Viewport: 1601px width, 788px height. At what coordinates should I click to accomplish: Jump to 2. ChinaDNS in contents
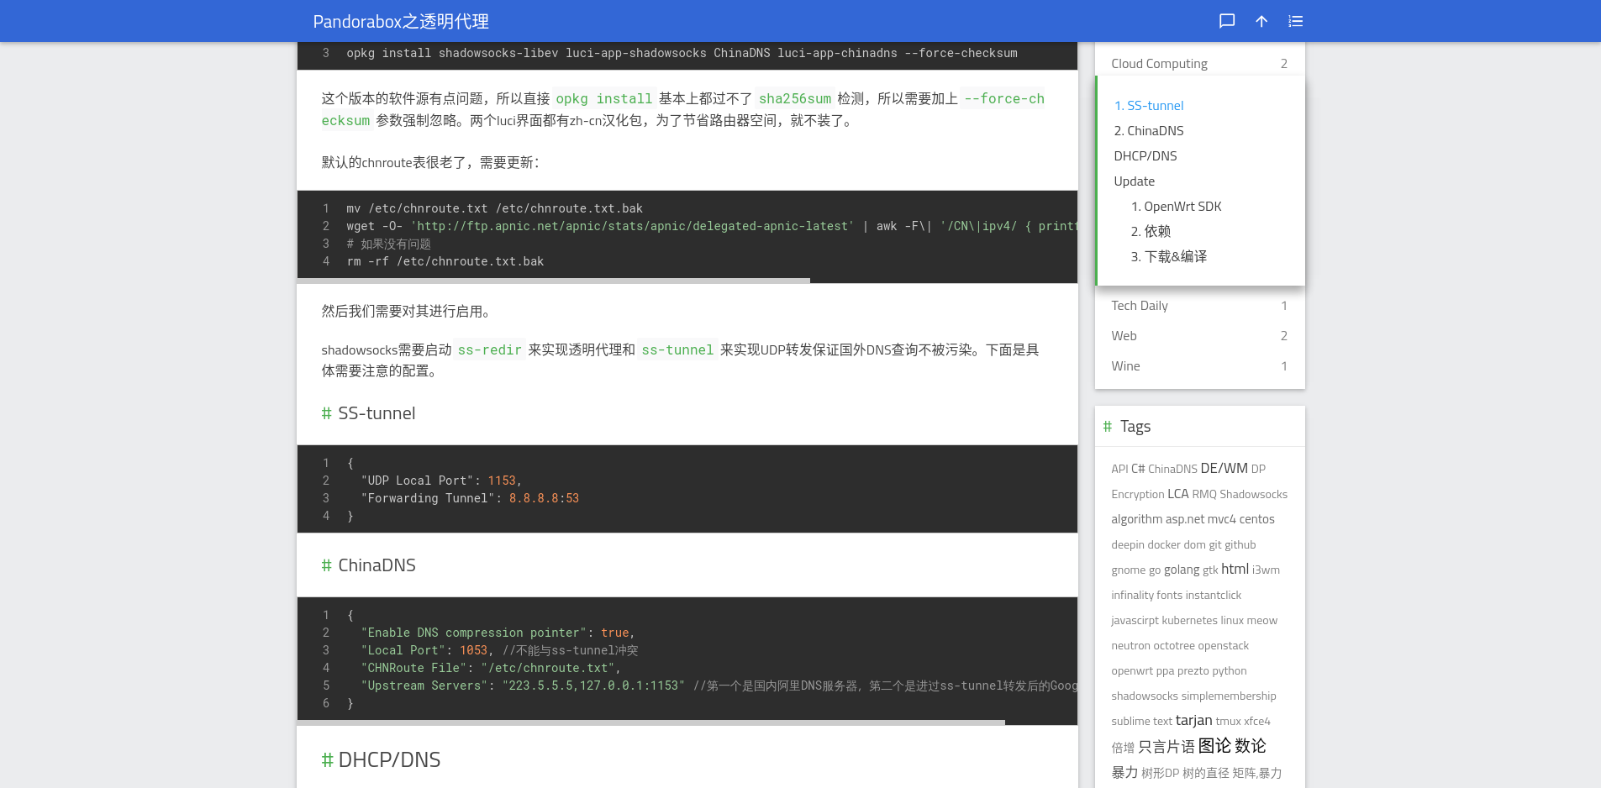click(1148, 131)
